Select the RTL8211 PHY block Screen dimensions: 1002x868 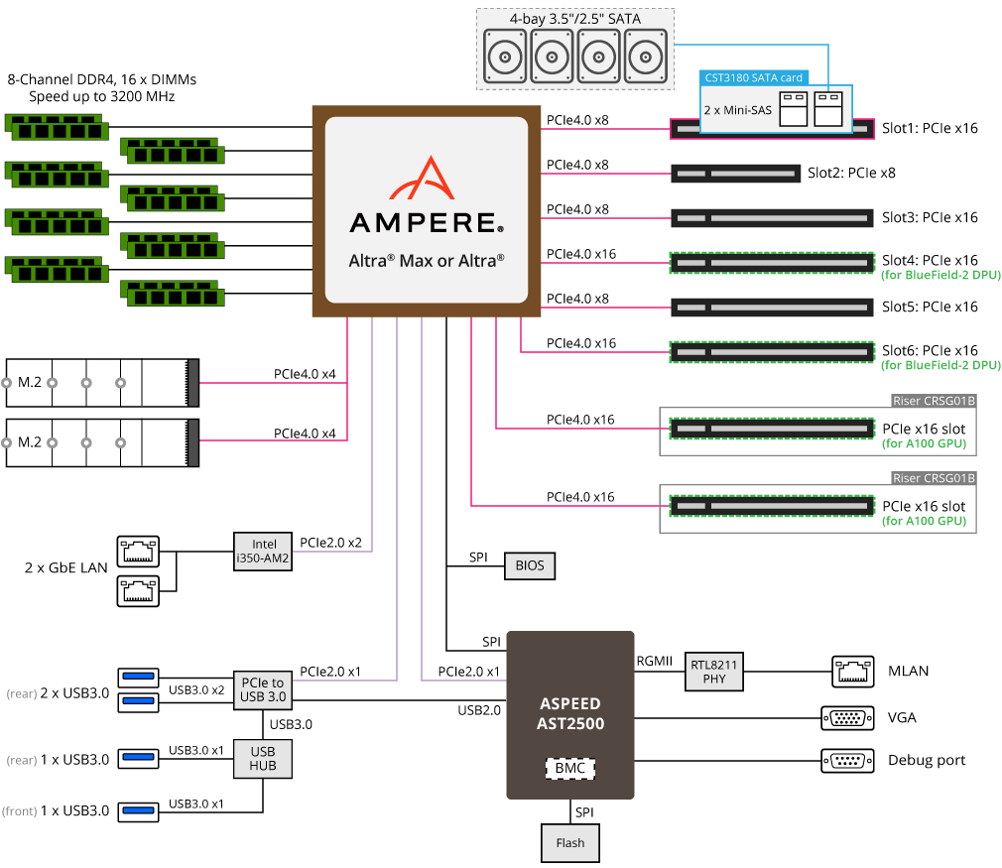click(x=713, y=672)
